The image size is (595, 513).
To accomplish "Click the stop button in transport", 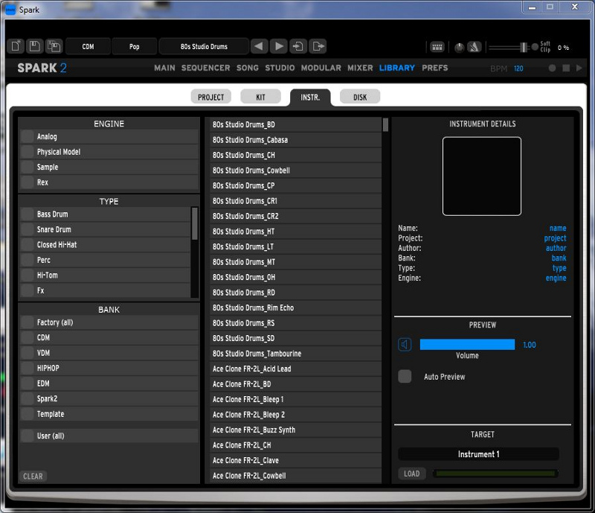I will click(566, 68).
